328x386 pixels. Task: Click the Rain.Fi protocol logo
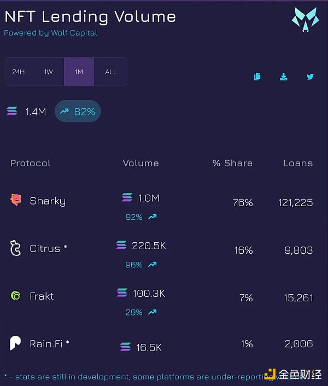[x=16, y=343]
